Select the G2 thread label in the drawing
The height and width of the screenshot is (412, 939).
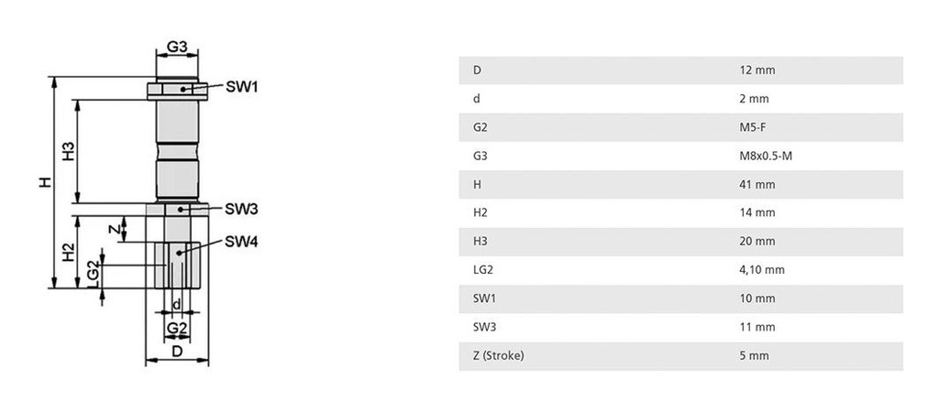(x=177, y=328)
